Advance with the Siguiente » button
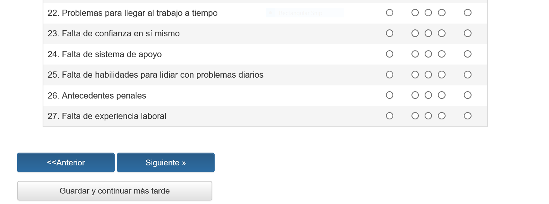This screenshot has height=204, width=549. [166, 163]
